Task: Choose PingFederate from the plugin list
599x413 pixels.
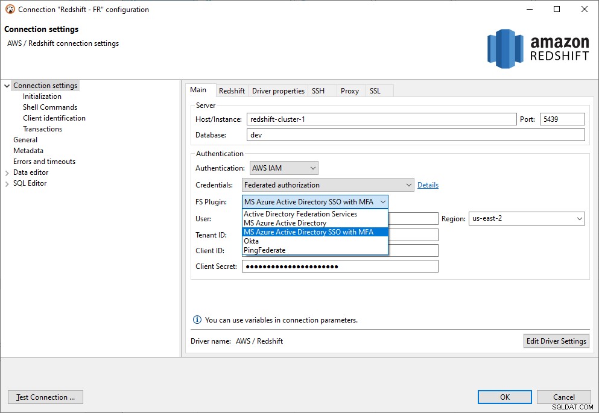Action: click(x=315, y=250)
